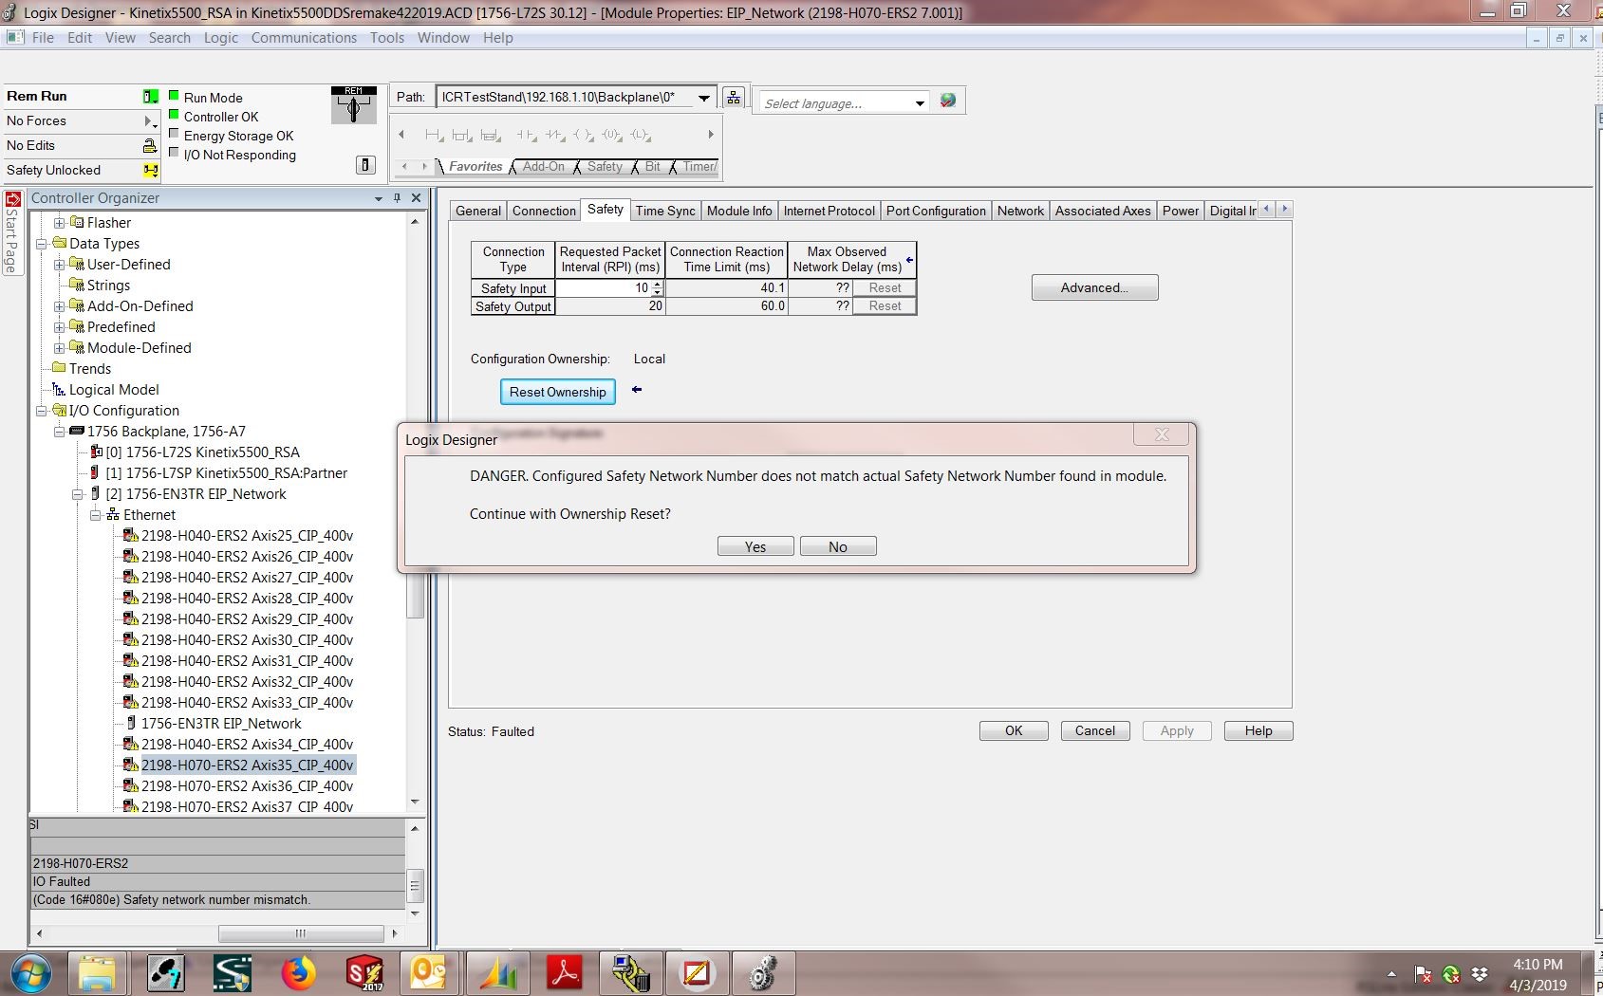This screenshot has height=996, width=1603.
Task: Select Axis25_CIP_400v drive module
Action: [x=247, y=536]
